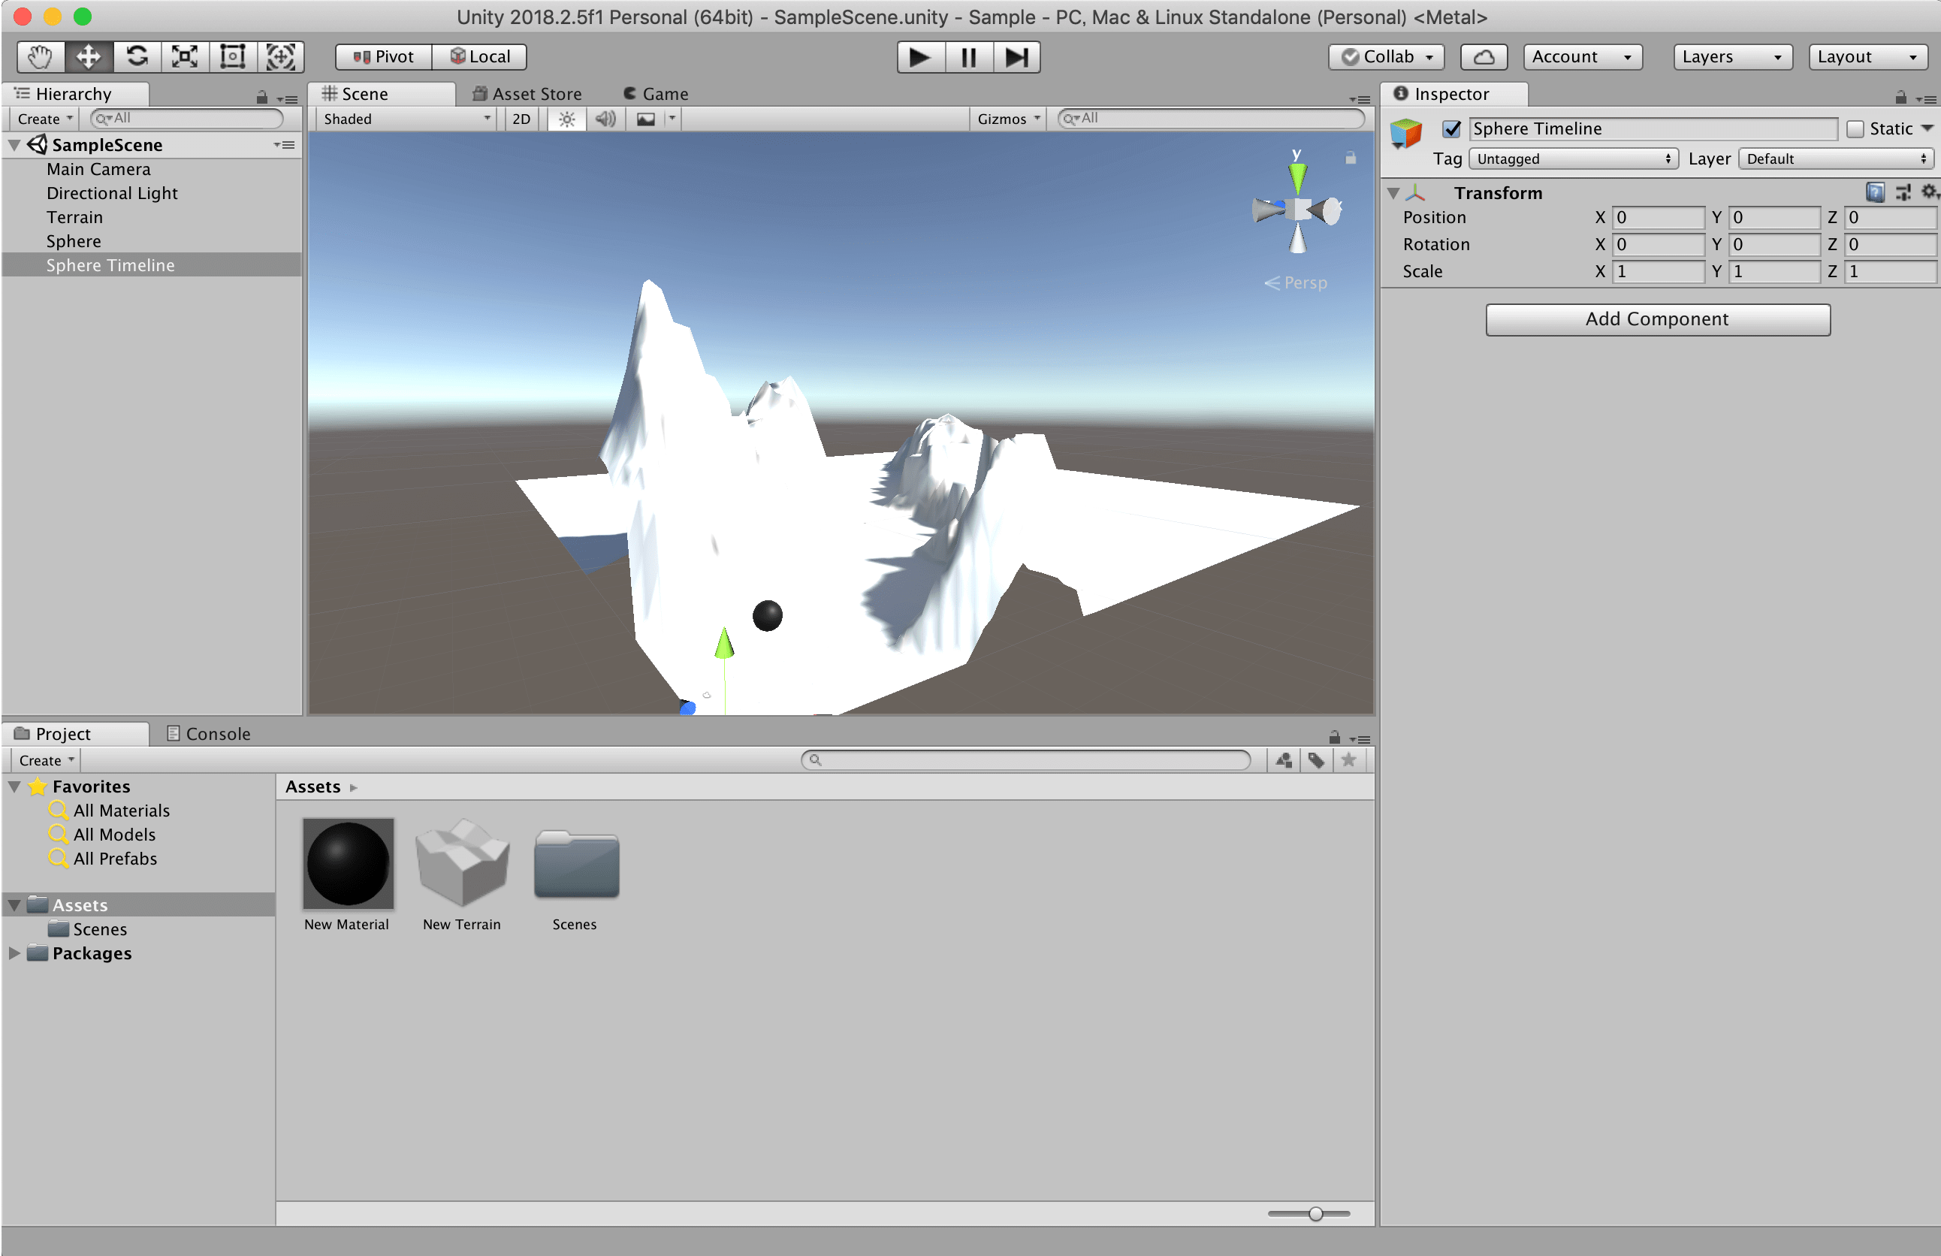Search by label in Project panel
The image size is (1941, 1256).
coord(1316,760)
